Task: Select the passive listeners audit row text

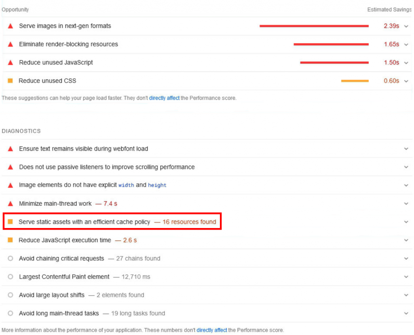Action: click(x=107, y=167)
